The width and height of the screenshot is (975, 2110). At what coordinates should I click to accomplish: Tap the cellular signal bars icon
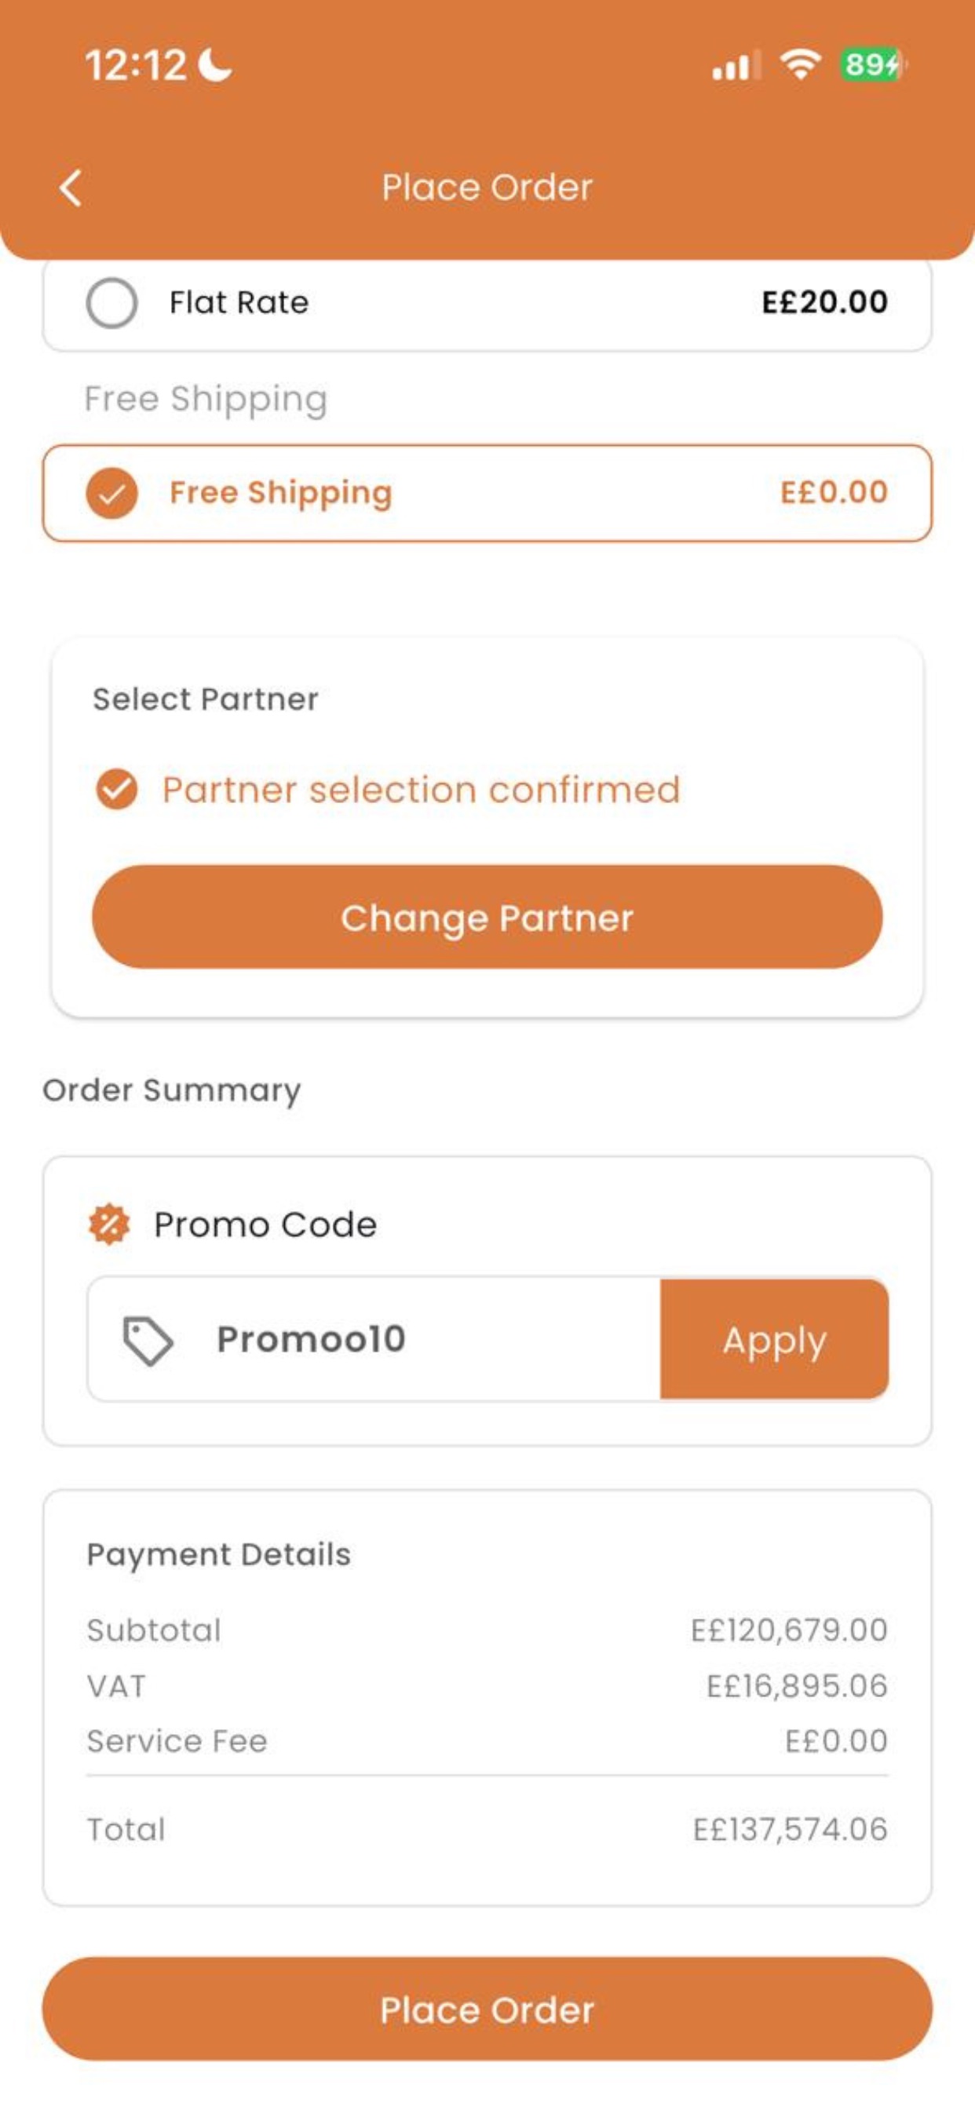pos(735,64)
